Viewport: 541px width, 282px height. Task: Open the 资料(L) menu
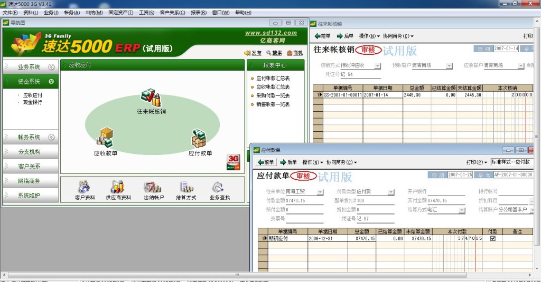(x=31, y=13)
